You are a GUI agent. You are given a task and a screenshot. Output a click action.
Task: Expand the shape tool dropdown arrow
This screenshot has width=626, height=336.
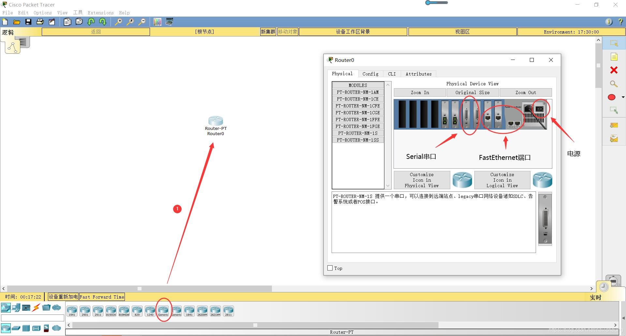(x=623, y=97)
